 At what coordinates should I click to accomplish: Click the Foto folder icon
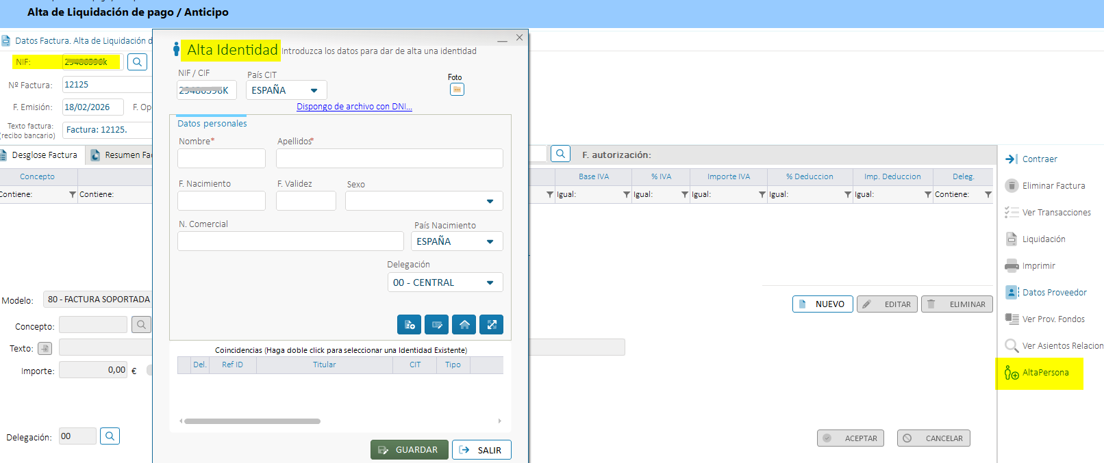[x=457, y=90]
